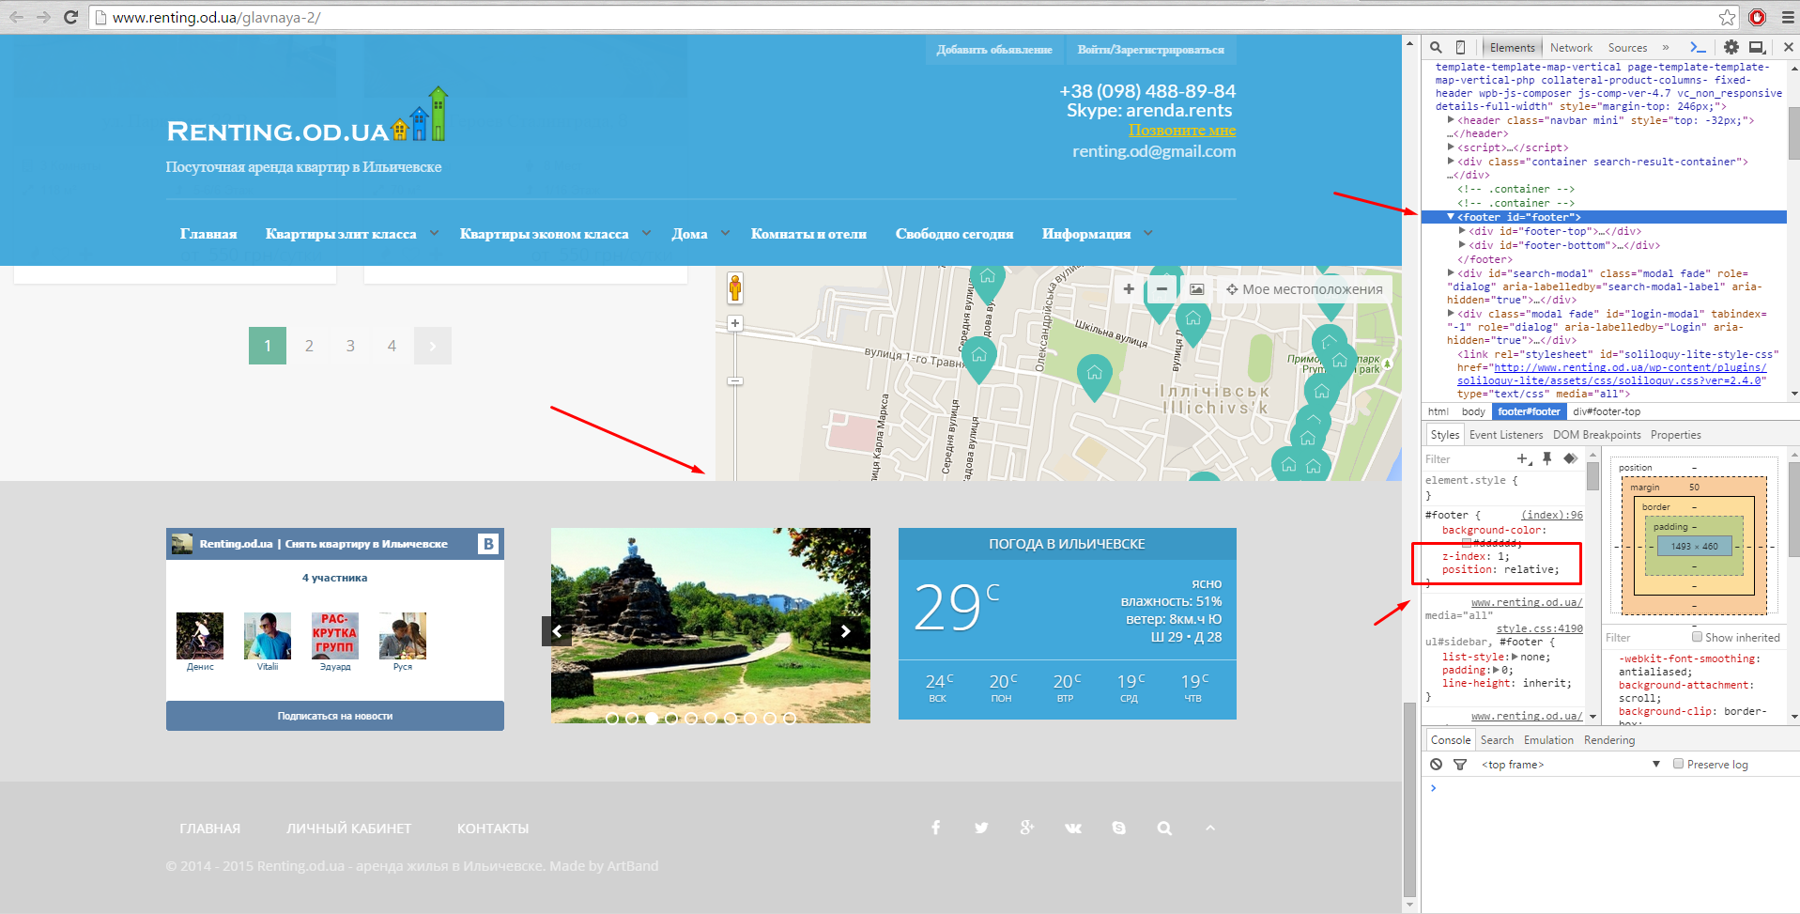Click the Street View pegman on the map
The width and height of the screenshot is (1800, 914).
click(x=735, y=287)
